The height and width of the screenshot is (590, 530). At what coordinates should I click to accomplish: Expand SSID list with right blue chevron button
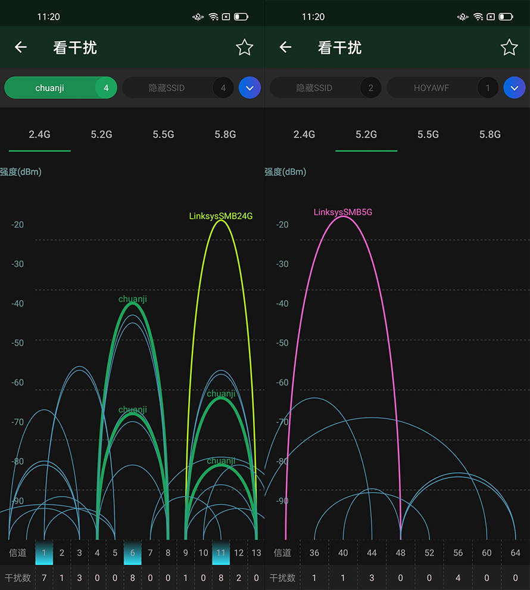(515, 88)
